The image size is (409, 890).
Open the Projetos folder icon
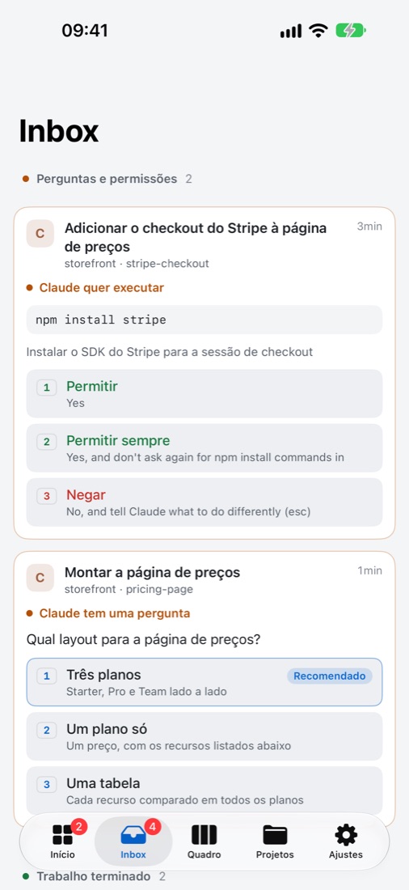coord(275,834)
